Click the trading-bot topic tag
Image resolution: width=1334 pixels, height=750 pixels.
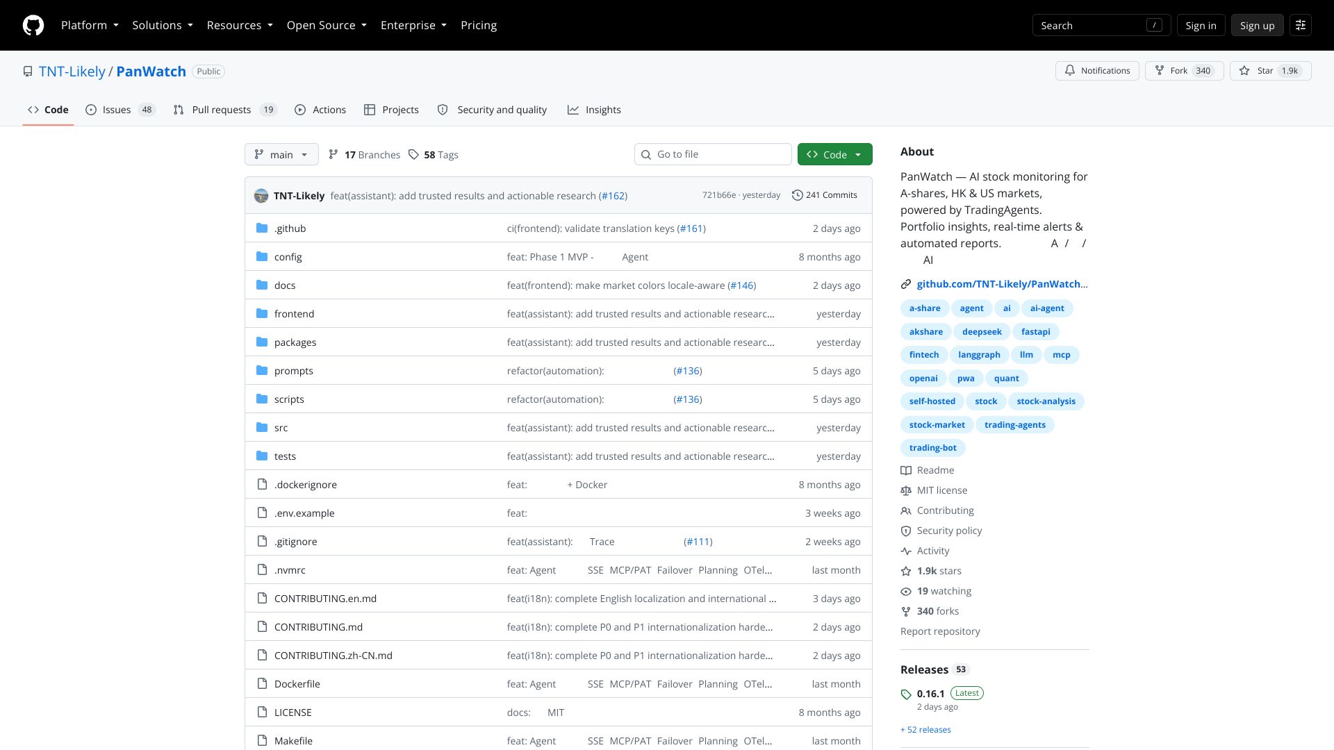932,448
